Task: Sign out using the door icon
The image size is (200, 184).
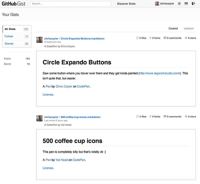Action: click(193, 3)
